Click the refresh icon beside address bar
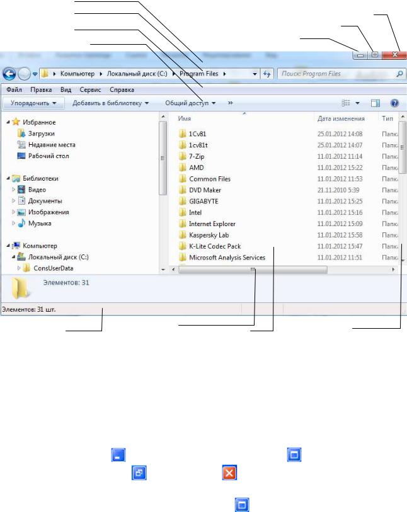 pyautogui.click(x=267, y=74)
